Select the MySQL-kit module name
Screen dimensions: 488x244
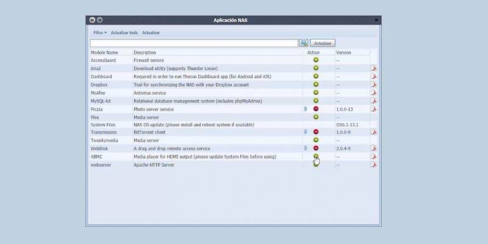101,101
